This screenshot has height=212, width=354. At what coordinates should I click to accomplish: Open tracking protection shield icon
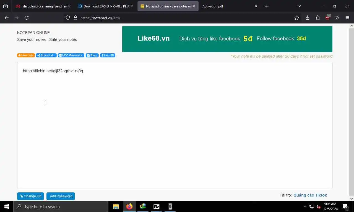click(x=68, y=18)
